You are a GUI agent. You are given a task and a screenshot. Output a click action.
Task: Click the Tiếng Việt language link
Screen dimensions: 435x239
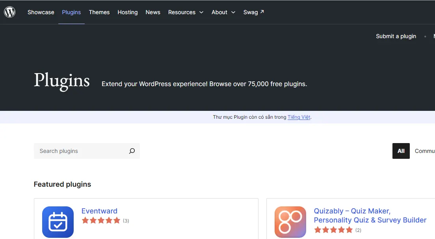pyautogui.click(x=299, y=117)
